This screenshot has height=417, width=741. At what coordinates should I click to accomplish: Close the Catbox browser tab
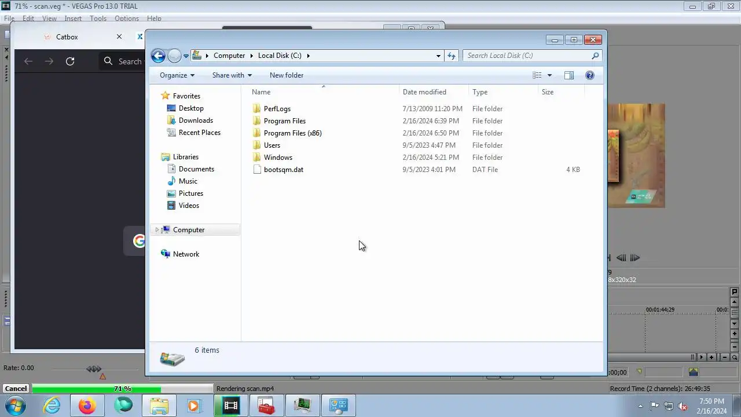click(119, 36)
